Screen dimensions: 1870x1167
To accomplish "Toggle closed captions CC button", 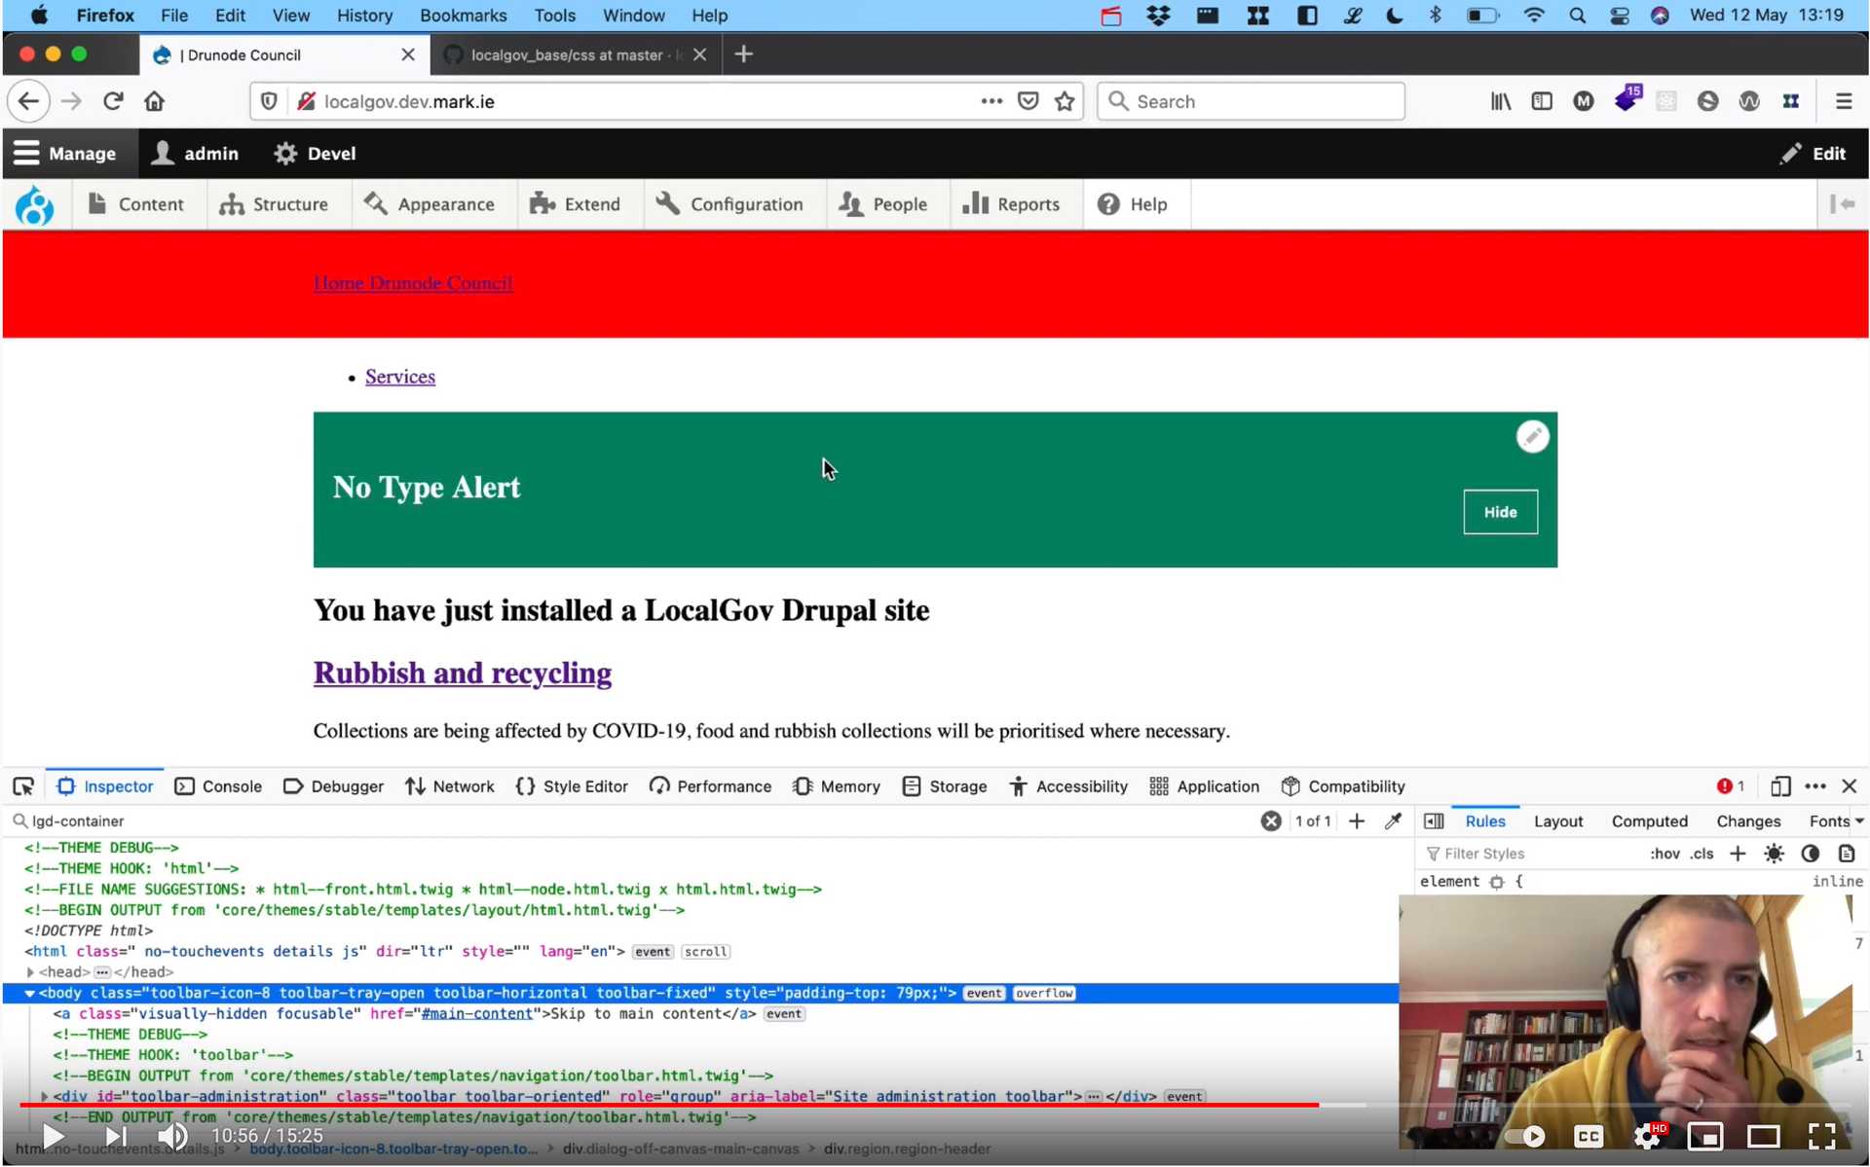I will [1589, 1136].
